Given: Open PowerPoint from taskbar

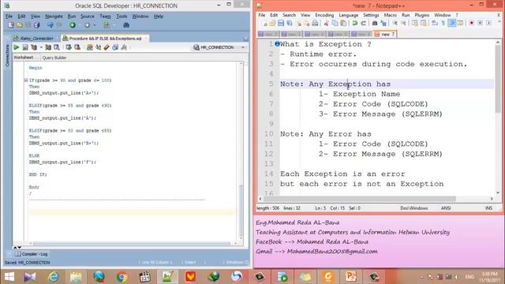Looking at the screenshot, I should 350,277.
